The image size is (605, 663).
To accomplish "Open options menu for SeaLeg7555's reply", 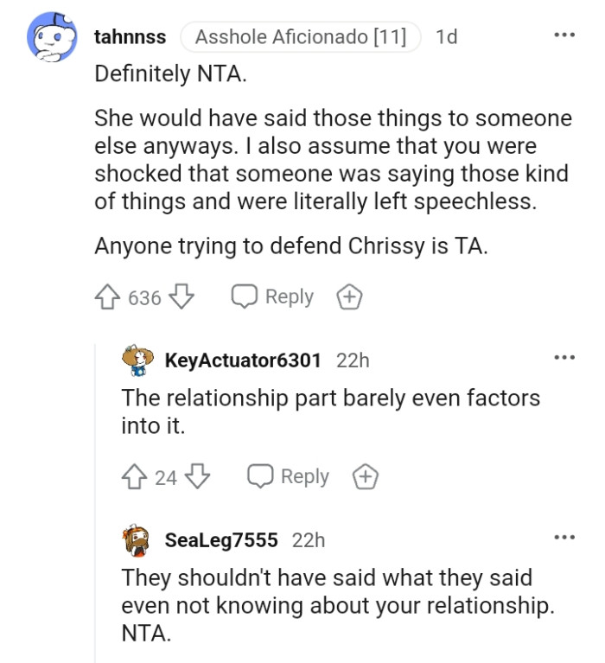I will pyautogui.click(x=564, y=538).
